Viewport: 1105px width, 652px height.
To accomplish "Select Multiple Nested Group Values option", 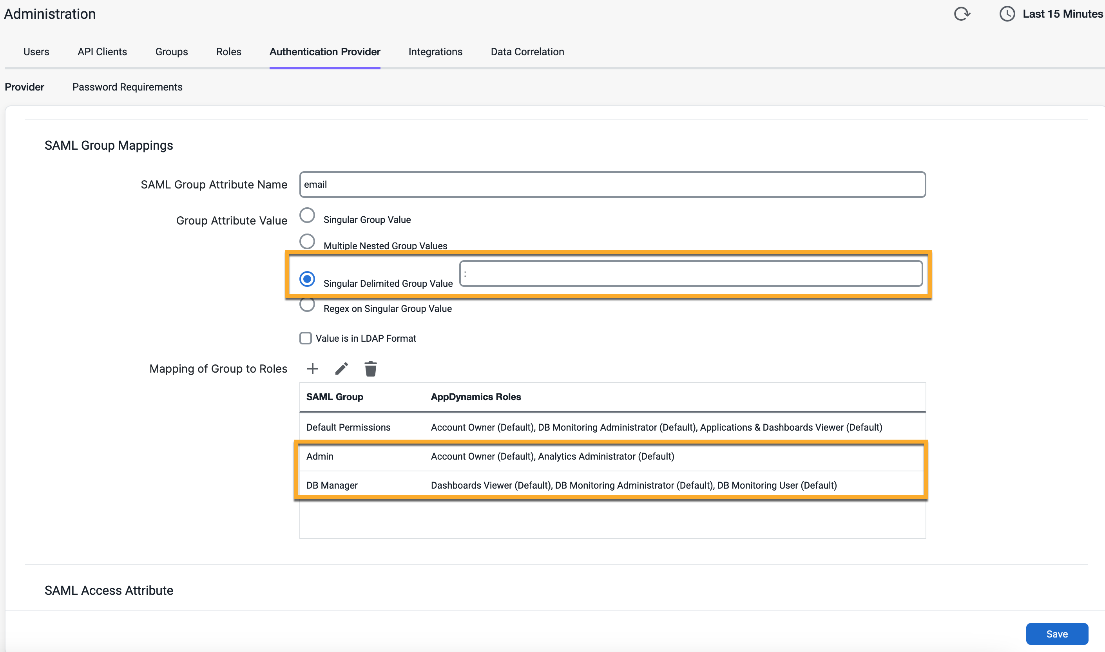I will [x=307, y=241].
